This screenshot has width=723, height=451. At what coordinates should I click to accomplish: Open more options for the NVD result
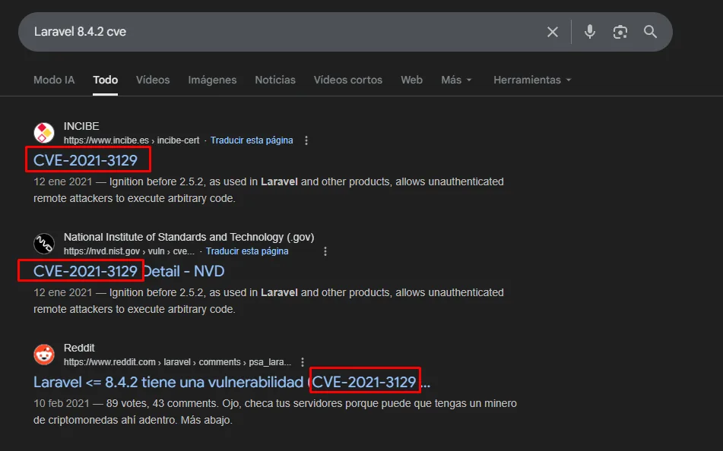coord(325,251)
